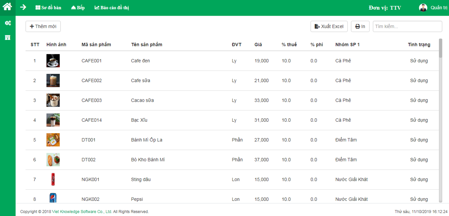Open the Bánh Mì Ốp La thumbnail
The height and width of the screenshot is (216, 449).
53,140
